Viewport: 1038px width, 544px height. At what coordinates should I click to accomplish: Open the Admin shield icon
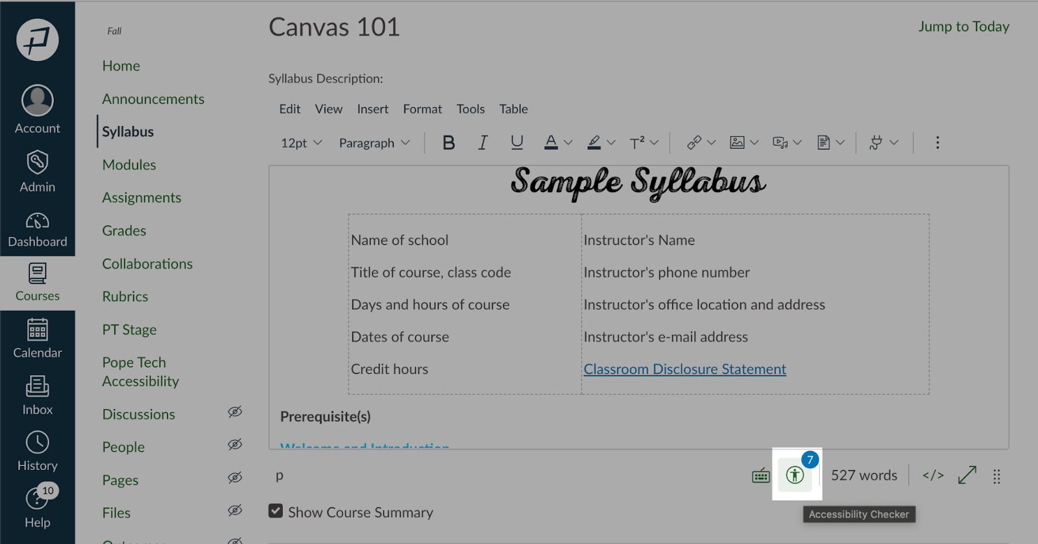(38, 162)
